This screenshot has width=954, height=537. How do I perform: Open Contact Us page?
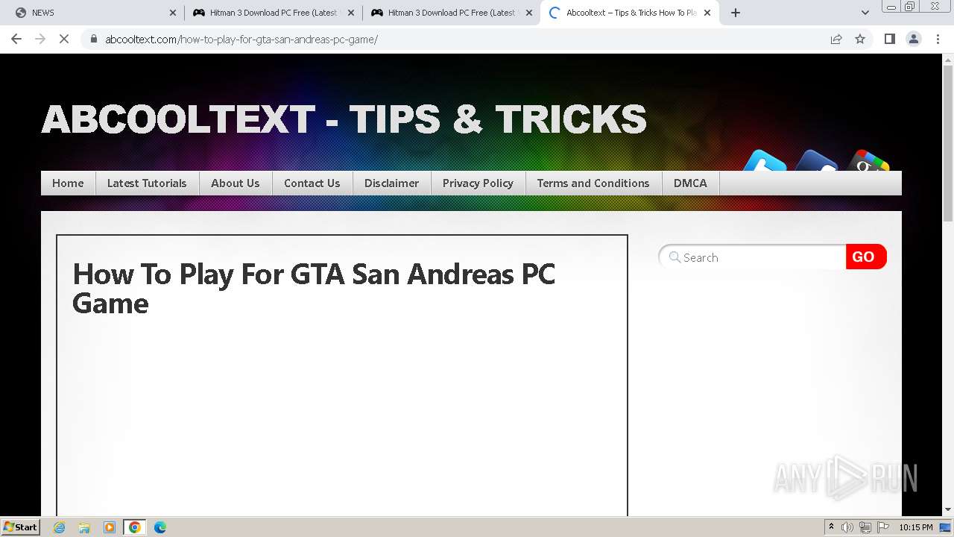tap(312, 183)
